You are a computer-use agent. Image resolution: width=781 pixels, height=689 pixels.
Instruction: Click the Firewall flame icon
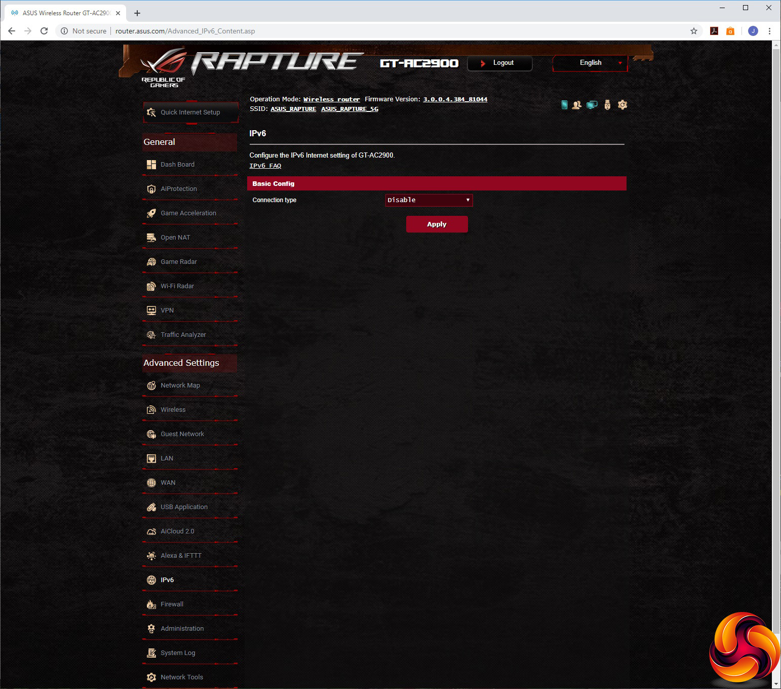[151, 604]
